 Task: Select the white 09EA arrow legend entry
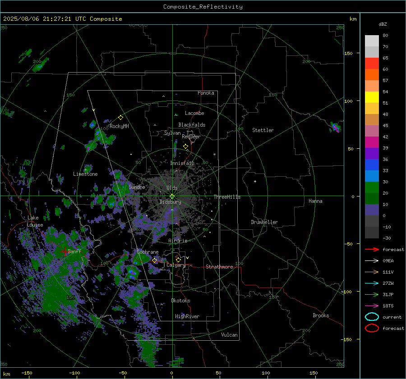(372, 260)
